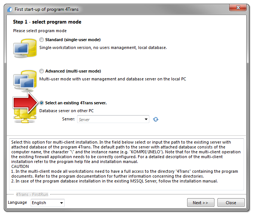The height and width of the screenshot is (215, 253).
Task: Click the Next >> button
Action: point(201,202)
